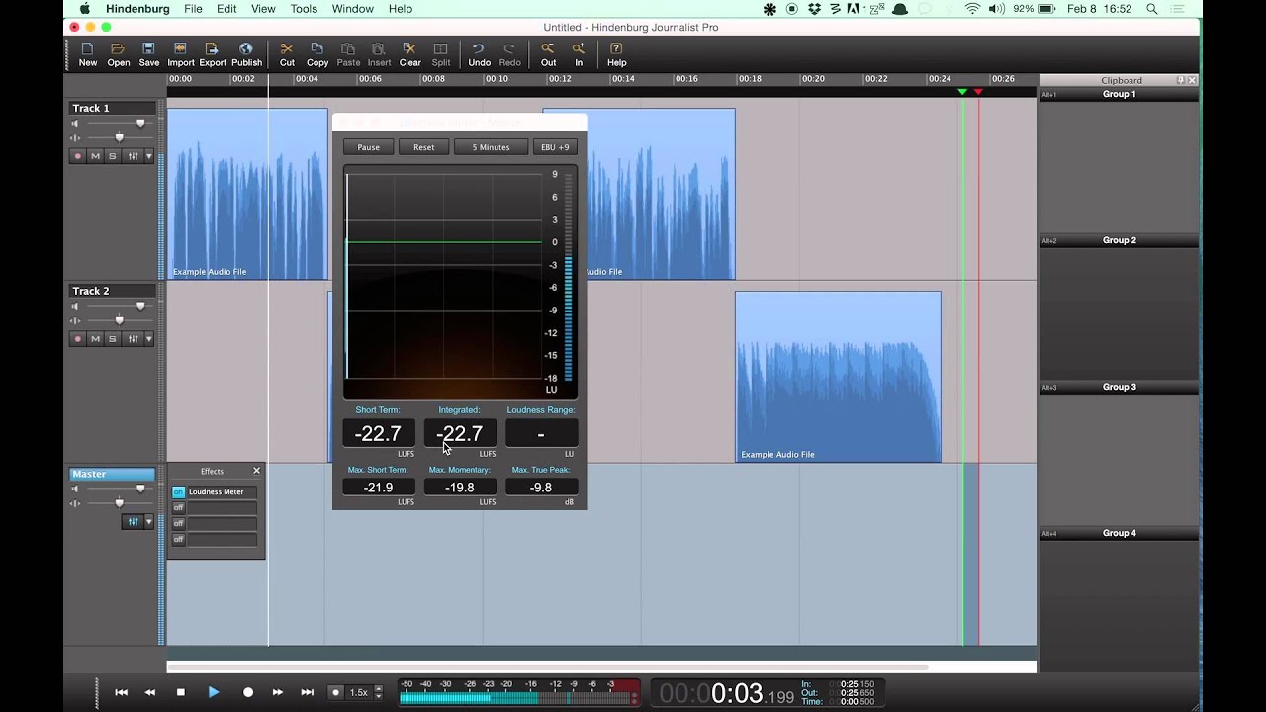Open the EBU +9 scale dropdown

(x=555, y=147)
